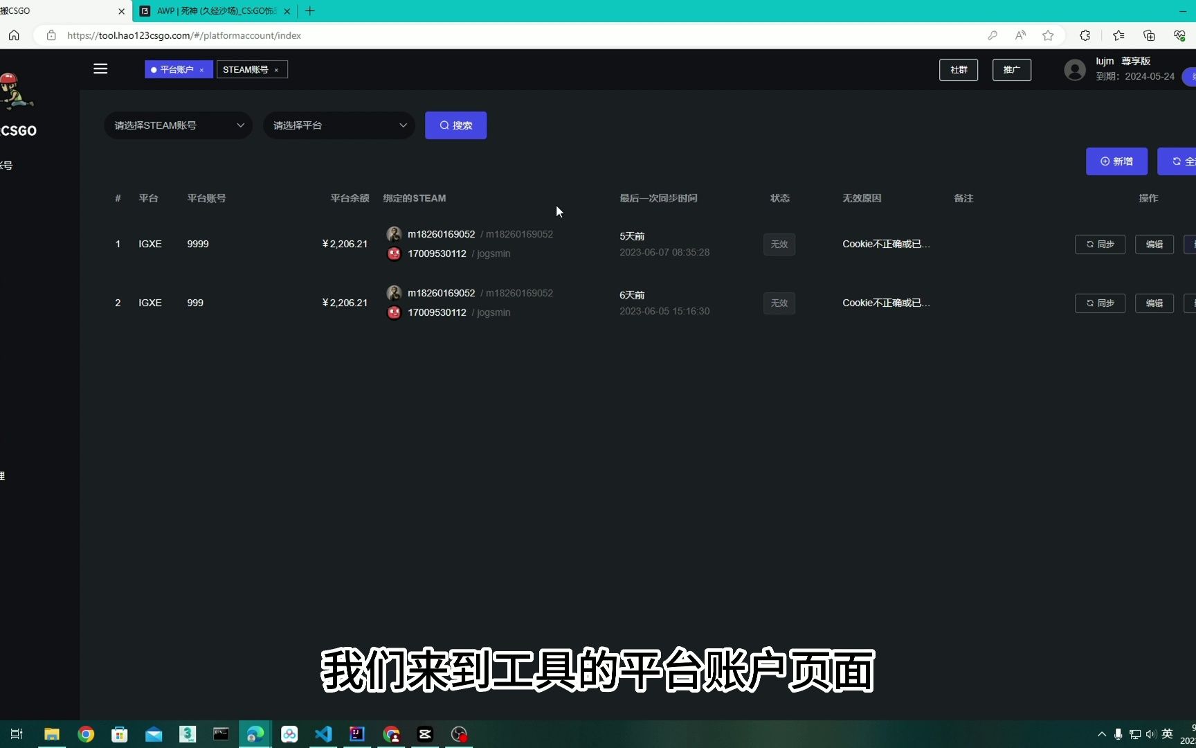Switch to the STEAM账号 tab

pos(246,69)
